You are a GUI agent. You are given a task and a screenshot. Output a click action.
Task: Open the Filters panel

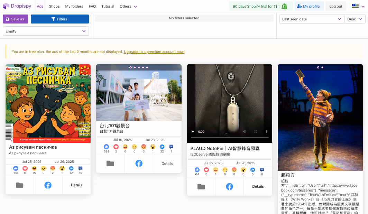pyautogui.click(x=59, y=19)
